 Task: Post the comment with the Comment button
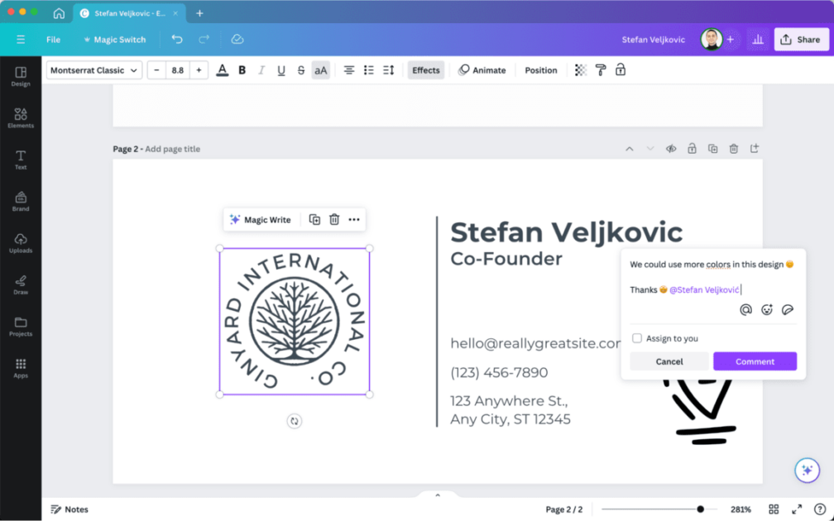tap(754, 361)
